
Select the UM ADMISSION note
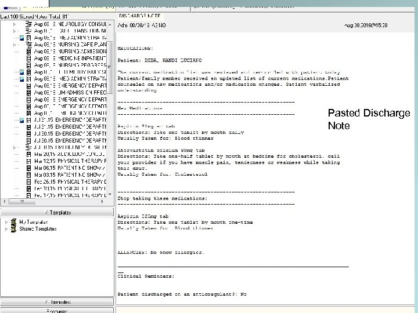coord(70,93)
